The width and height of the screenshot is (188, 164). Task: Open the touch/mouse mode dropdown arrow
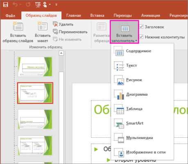(50, 5)
